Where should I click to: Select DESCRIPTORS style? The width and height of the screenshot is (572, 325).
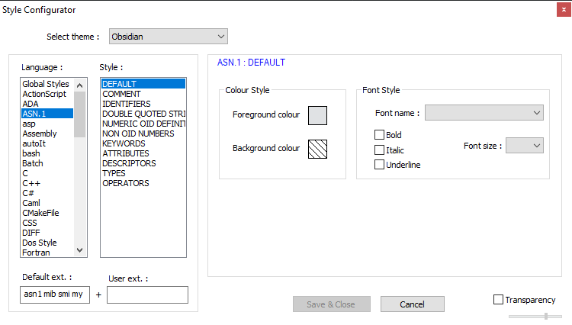point(143,163)
